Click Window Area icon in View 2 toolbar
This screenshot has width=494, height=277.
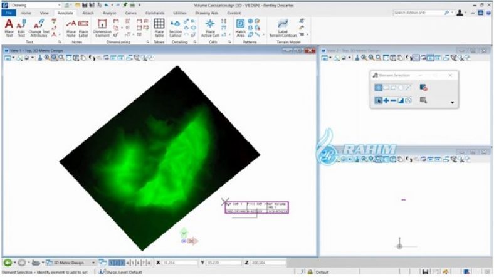[x=379, y=58]
